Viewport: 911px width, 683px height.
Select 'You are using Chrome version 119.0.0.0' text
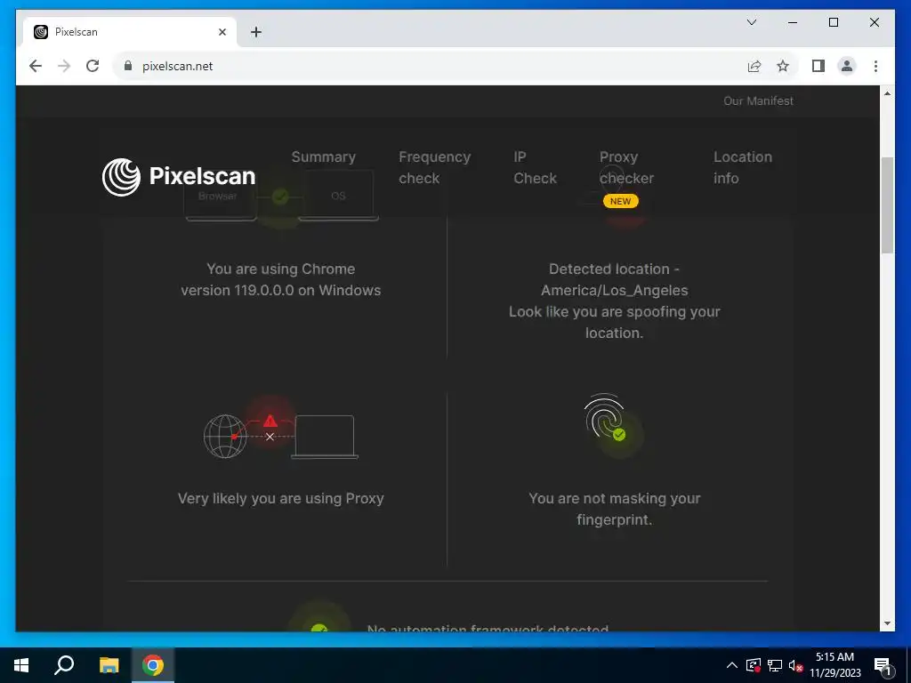[280, 279]
